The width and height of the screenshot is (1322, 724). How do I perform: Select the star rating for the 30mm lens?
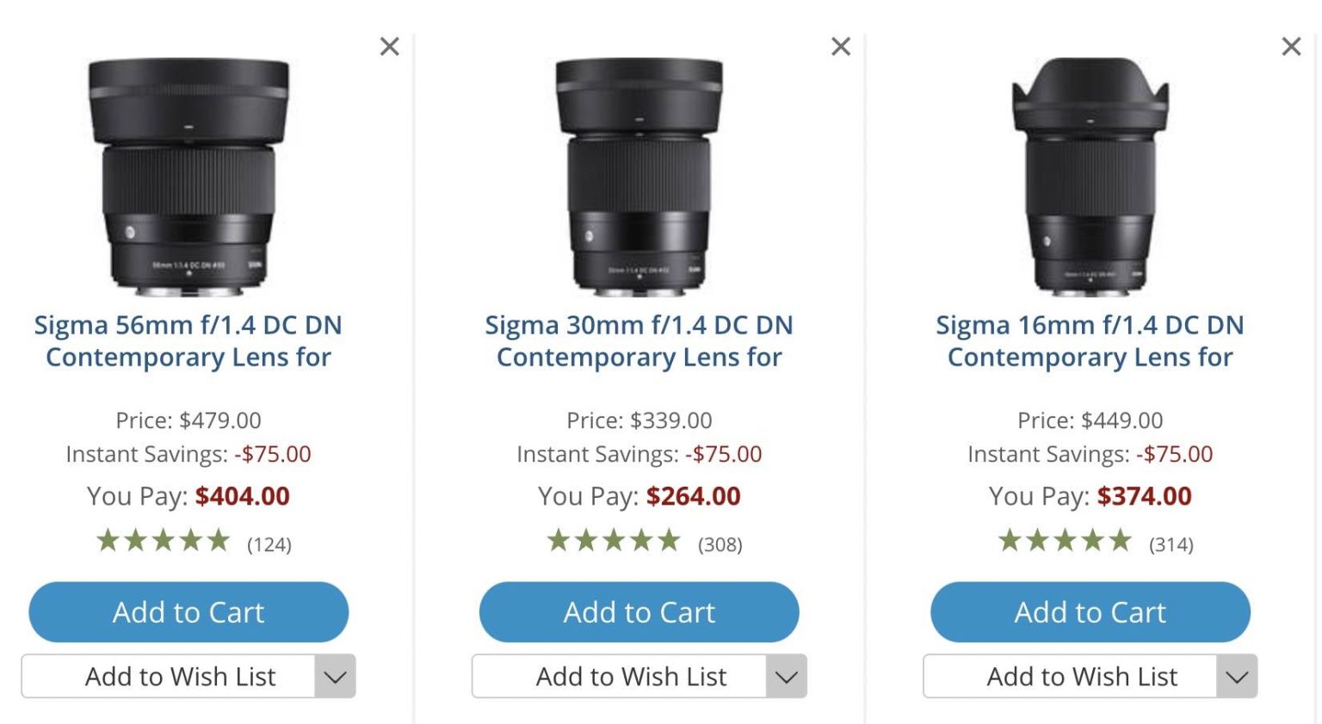[x=615, y=540]
